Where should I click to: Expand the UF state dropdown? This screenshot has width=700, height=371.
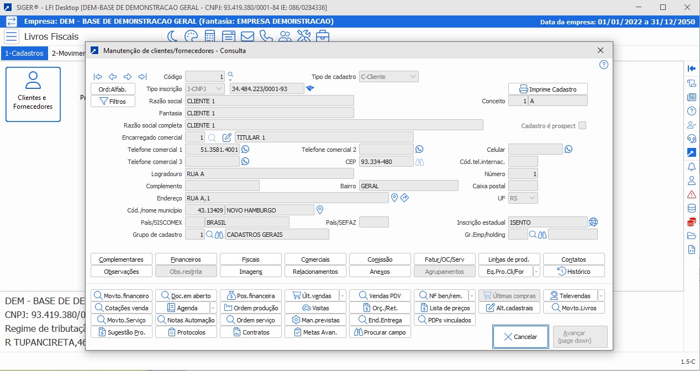tap(523, 198)
